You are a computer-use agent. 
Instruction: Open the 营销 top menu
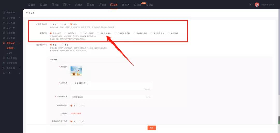(x=102, y=5)
